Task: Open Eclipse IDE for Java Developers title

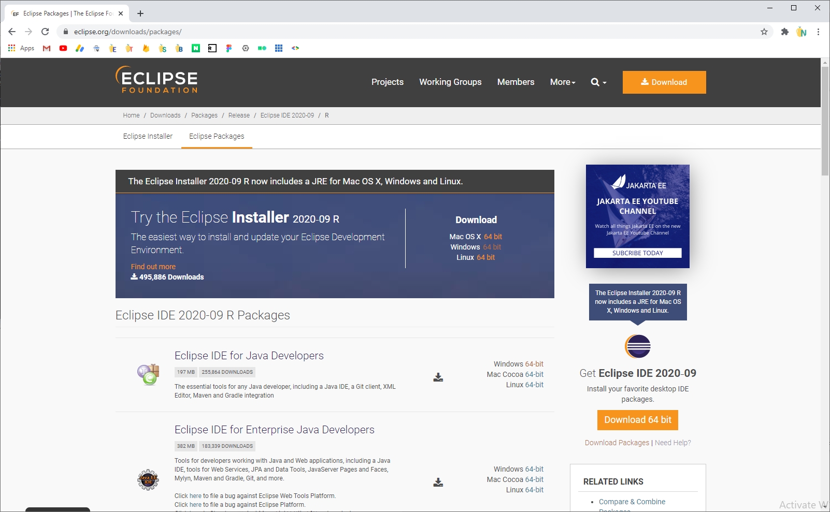Action: click(x=249, y=356)
